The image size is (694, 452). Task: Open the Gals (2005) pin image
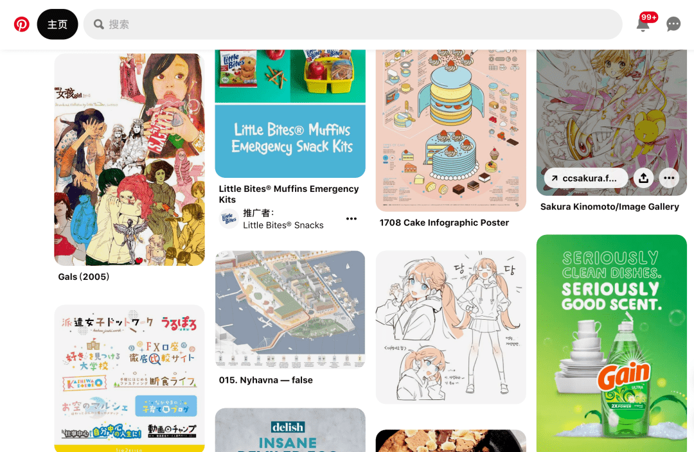(129, 160)
